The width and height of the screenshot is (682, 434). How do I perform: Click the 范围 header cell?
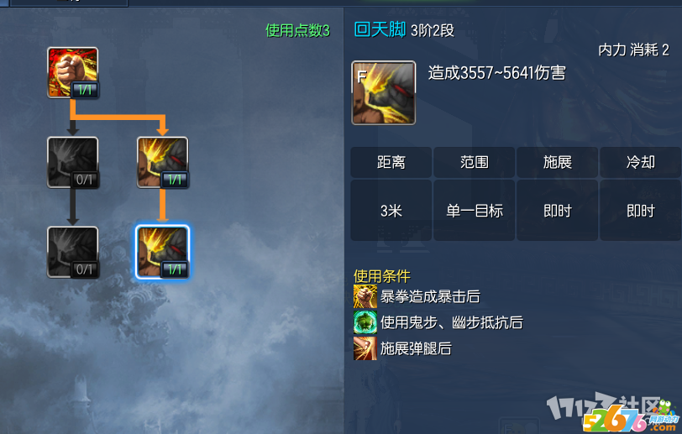pos(474,162)
